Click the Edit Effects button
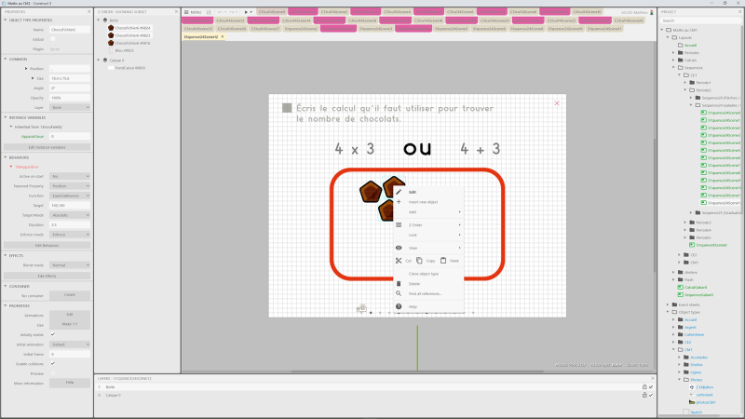The height and width of the screenshot is (419, 745). pyautogui.click(x=47, y=276)
